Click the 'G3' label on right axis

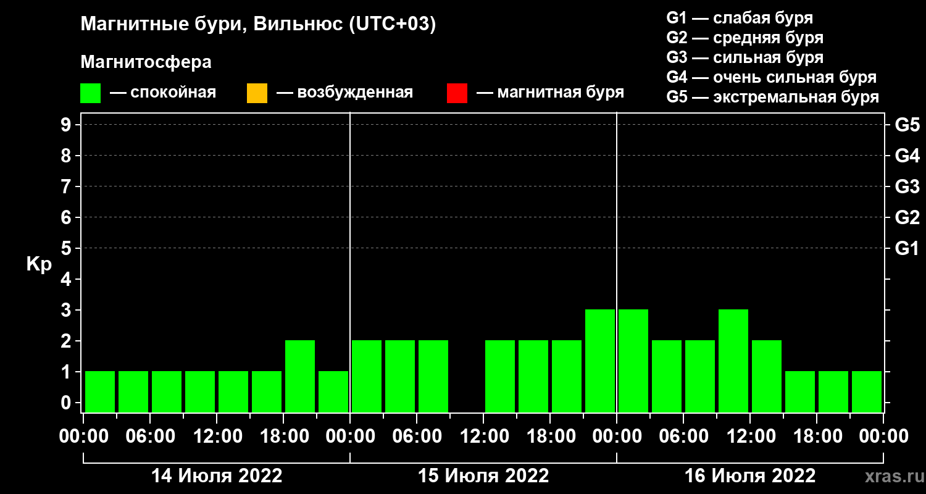coord(907,187)
